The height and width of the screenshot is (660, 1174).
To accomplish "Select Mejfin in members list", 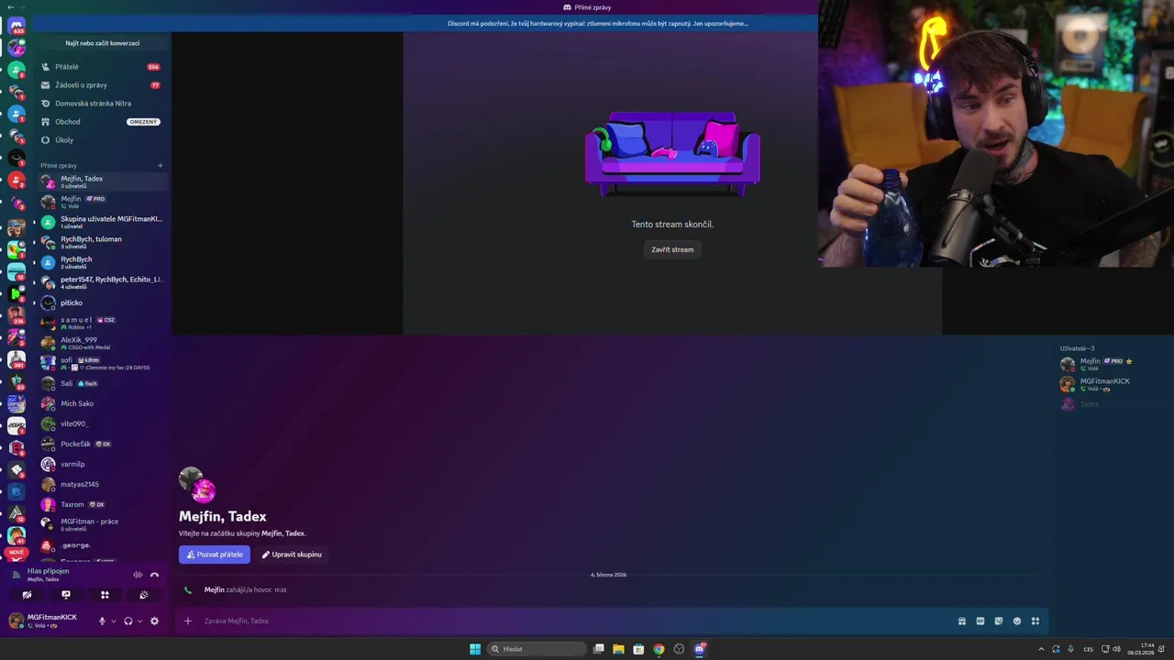I will (1113, 364).
